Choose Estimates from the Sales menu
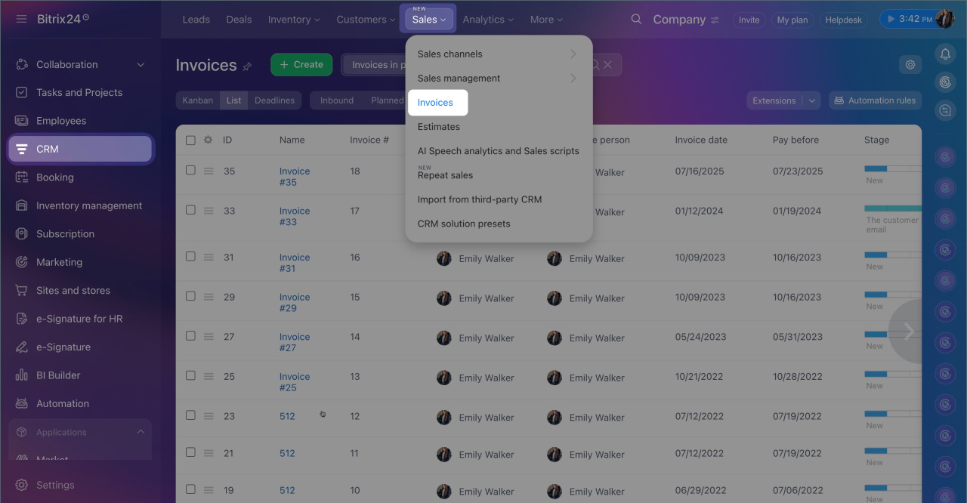Screen dimensions: 967x503 pos(438,127)
